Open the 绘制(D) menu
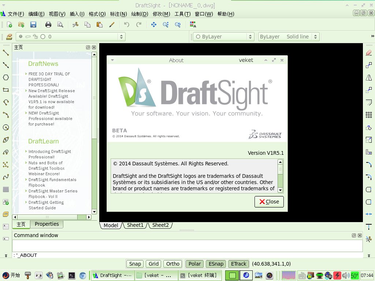 [140, 14]
